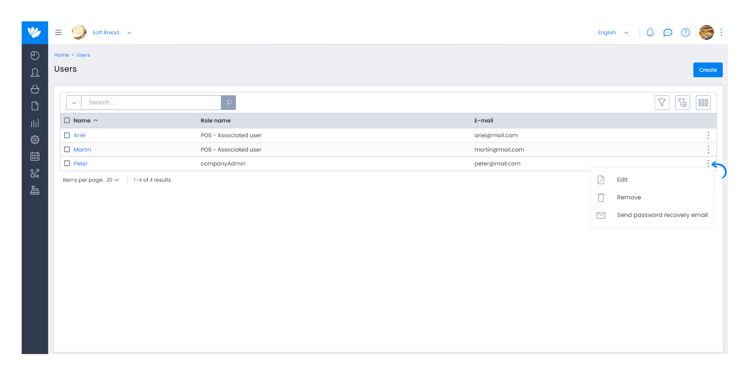Expand the Soft Bread company dropdown
The image size is (750, 376).
pos(129,33)
